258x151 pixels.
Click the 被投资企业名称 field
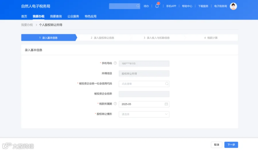coord(144,94)
